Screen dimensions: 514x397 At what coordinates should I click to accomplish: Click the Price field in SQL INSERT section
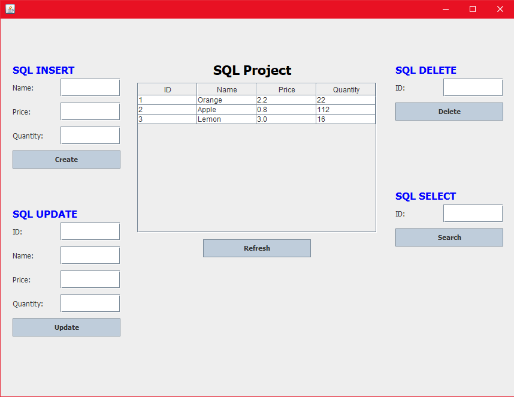point(89,111)
